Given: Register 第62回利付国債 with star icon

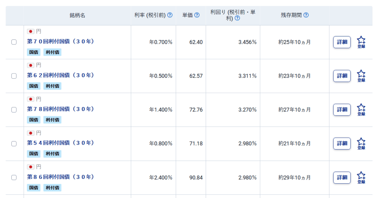Looking at the screenshot, I should click(x=361, y=76).
